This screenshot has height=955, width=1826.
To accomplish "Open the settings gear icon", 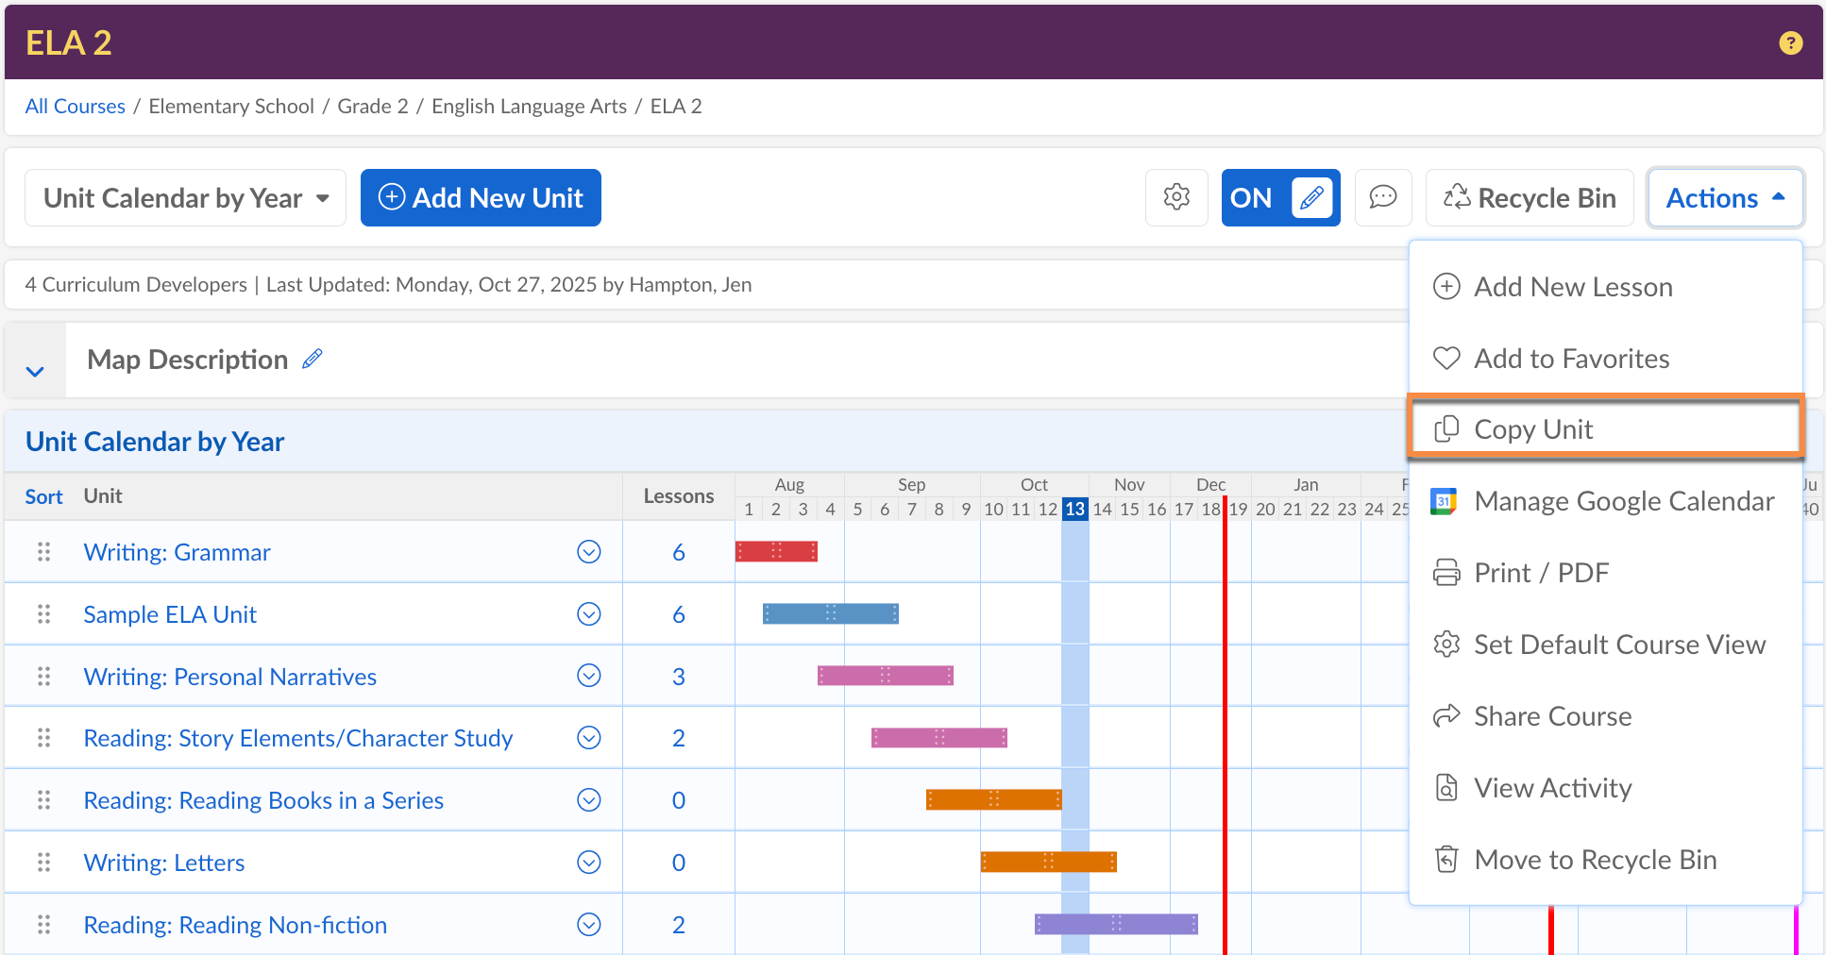I will [1176, 197].
